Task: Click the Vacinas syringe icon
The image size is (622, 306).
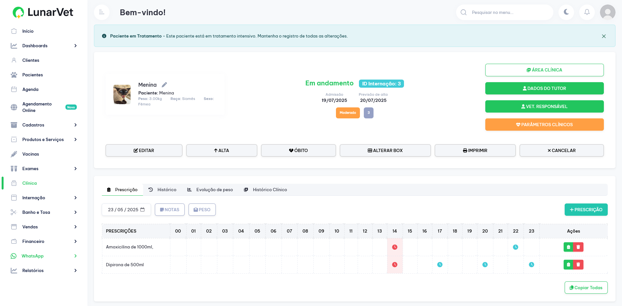Action: [14, 154]
